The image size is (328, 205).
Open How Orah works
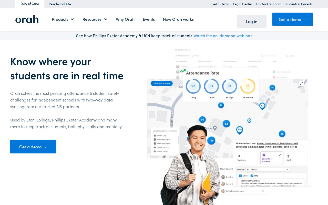tap(178, 19)
